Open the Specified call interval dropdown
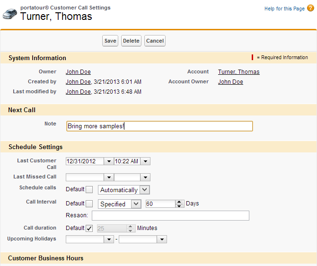 [120, 204]
